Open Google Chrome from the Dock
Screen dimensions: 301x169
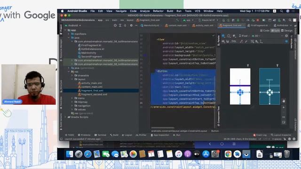tap(228, 154)
